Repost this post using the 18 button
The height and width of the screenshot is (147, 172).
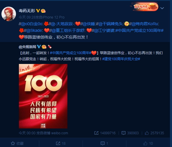coord(61,144)
